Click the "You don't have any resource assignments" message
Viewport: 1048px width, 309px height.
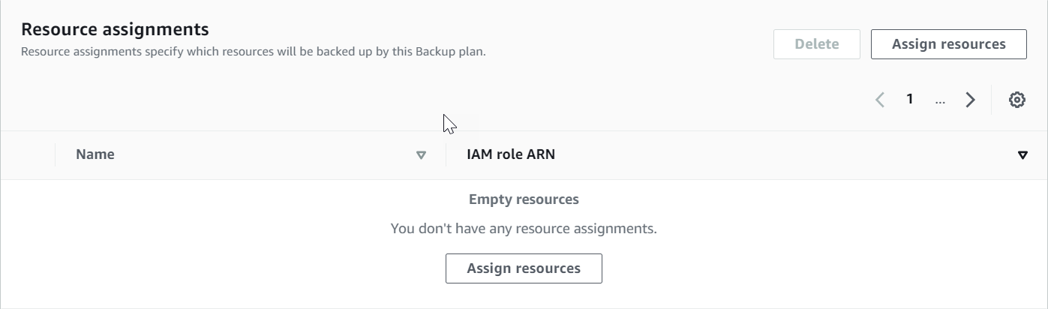[x=524, y=228]
